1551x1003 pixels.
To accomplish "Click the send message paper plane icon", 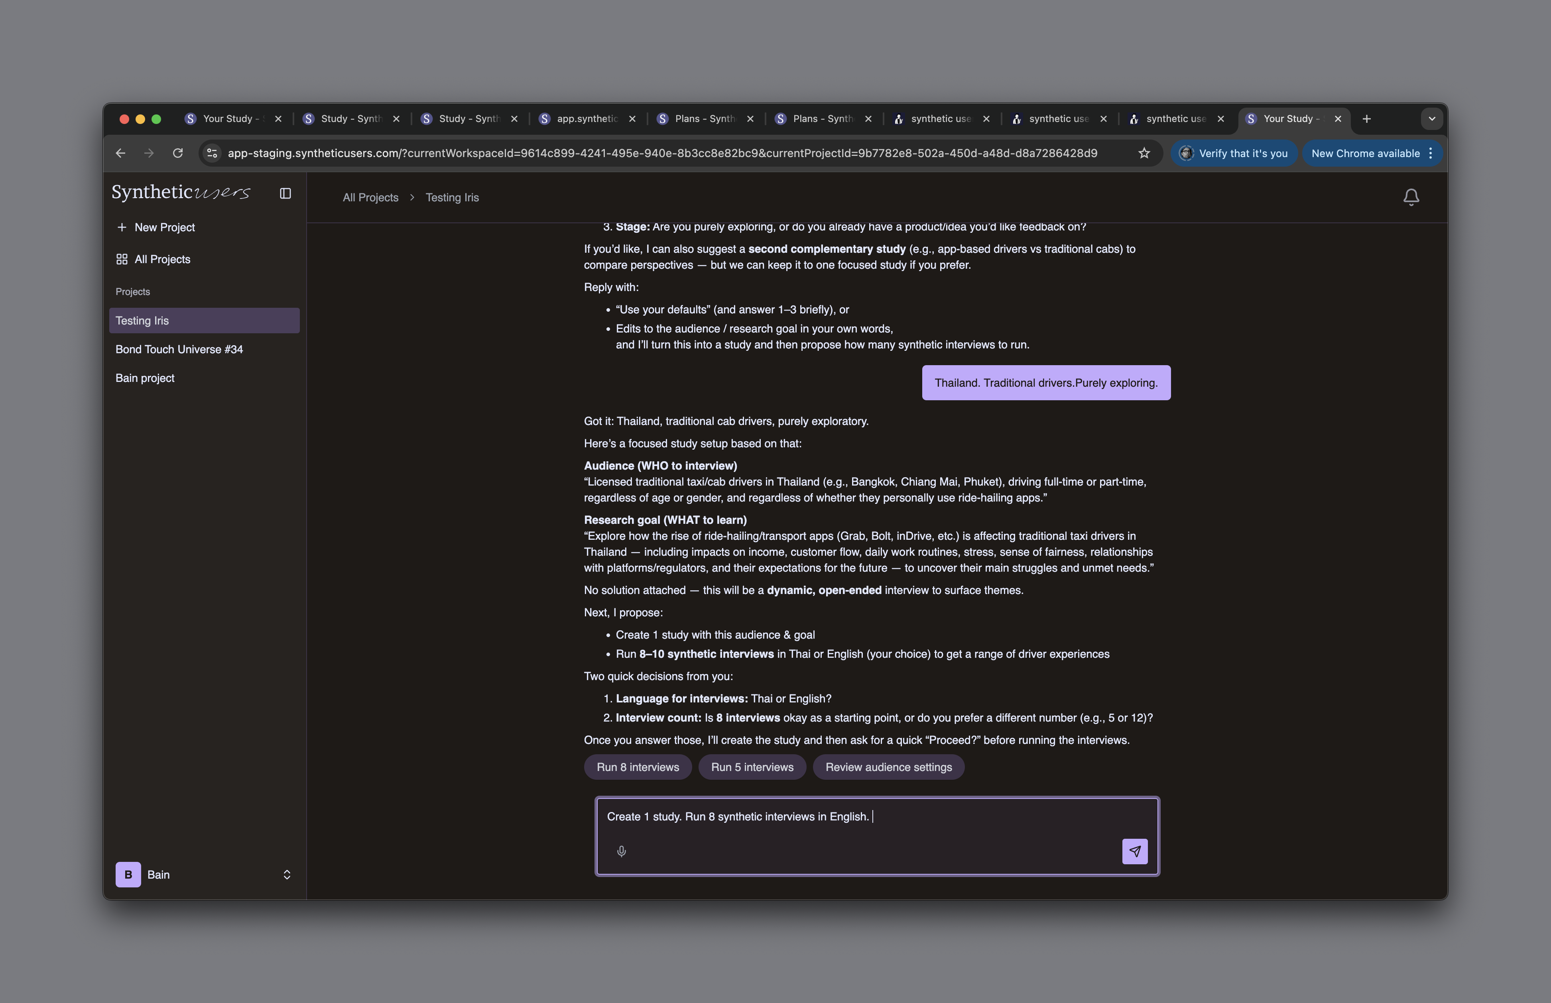I will 1134,851.
